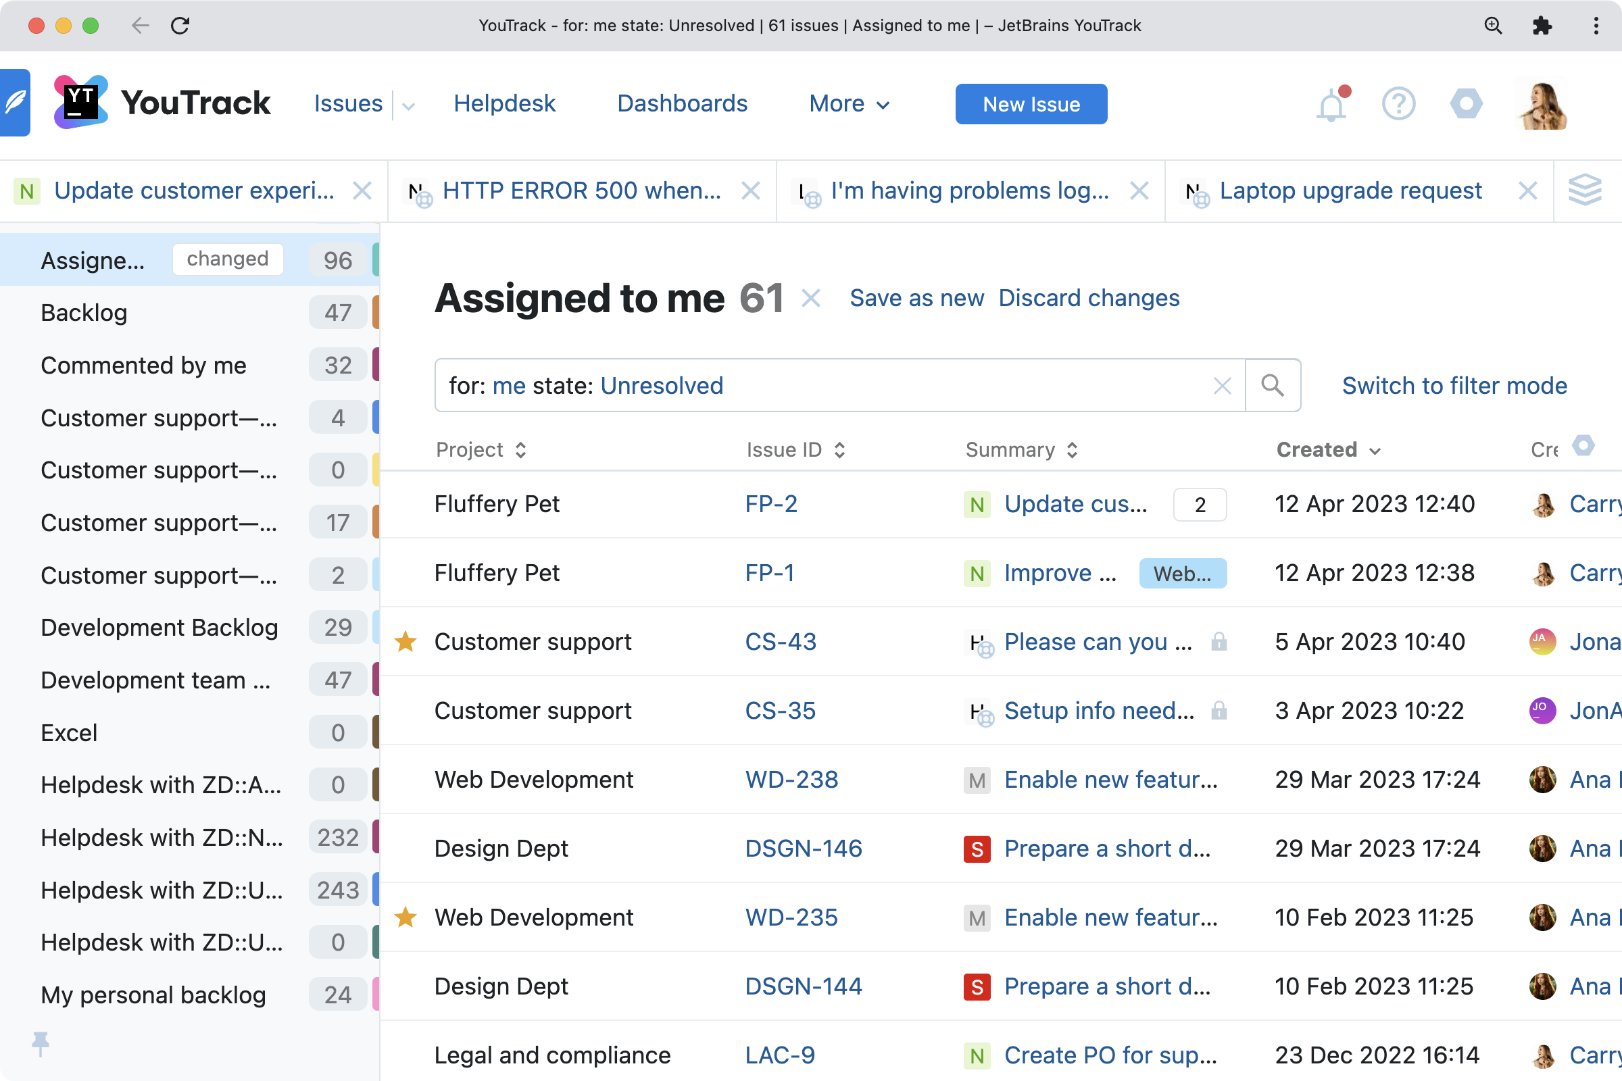Click Discard changes
Viewport: 1622px width, 1081px height.
[1089, 298]
